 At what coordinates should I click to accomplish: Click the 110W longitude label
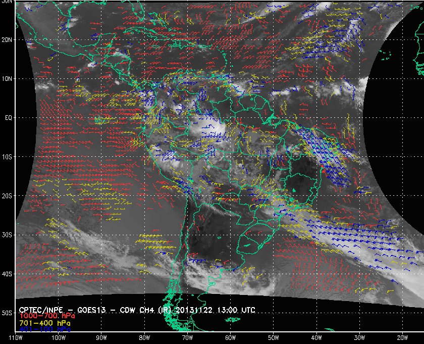(x=16, y=338)
